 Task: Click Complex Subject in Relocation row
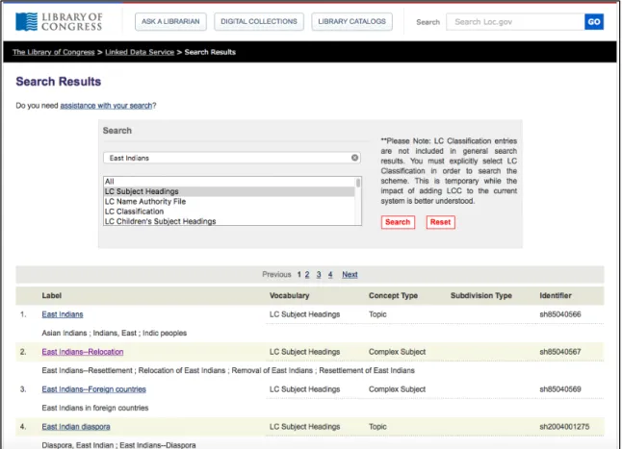pos(397,352)
